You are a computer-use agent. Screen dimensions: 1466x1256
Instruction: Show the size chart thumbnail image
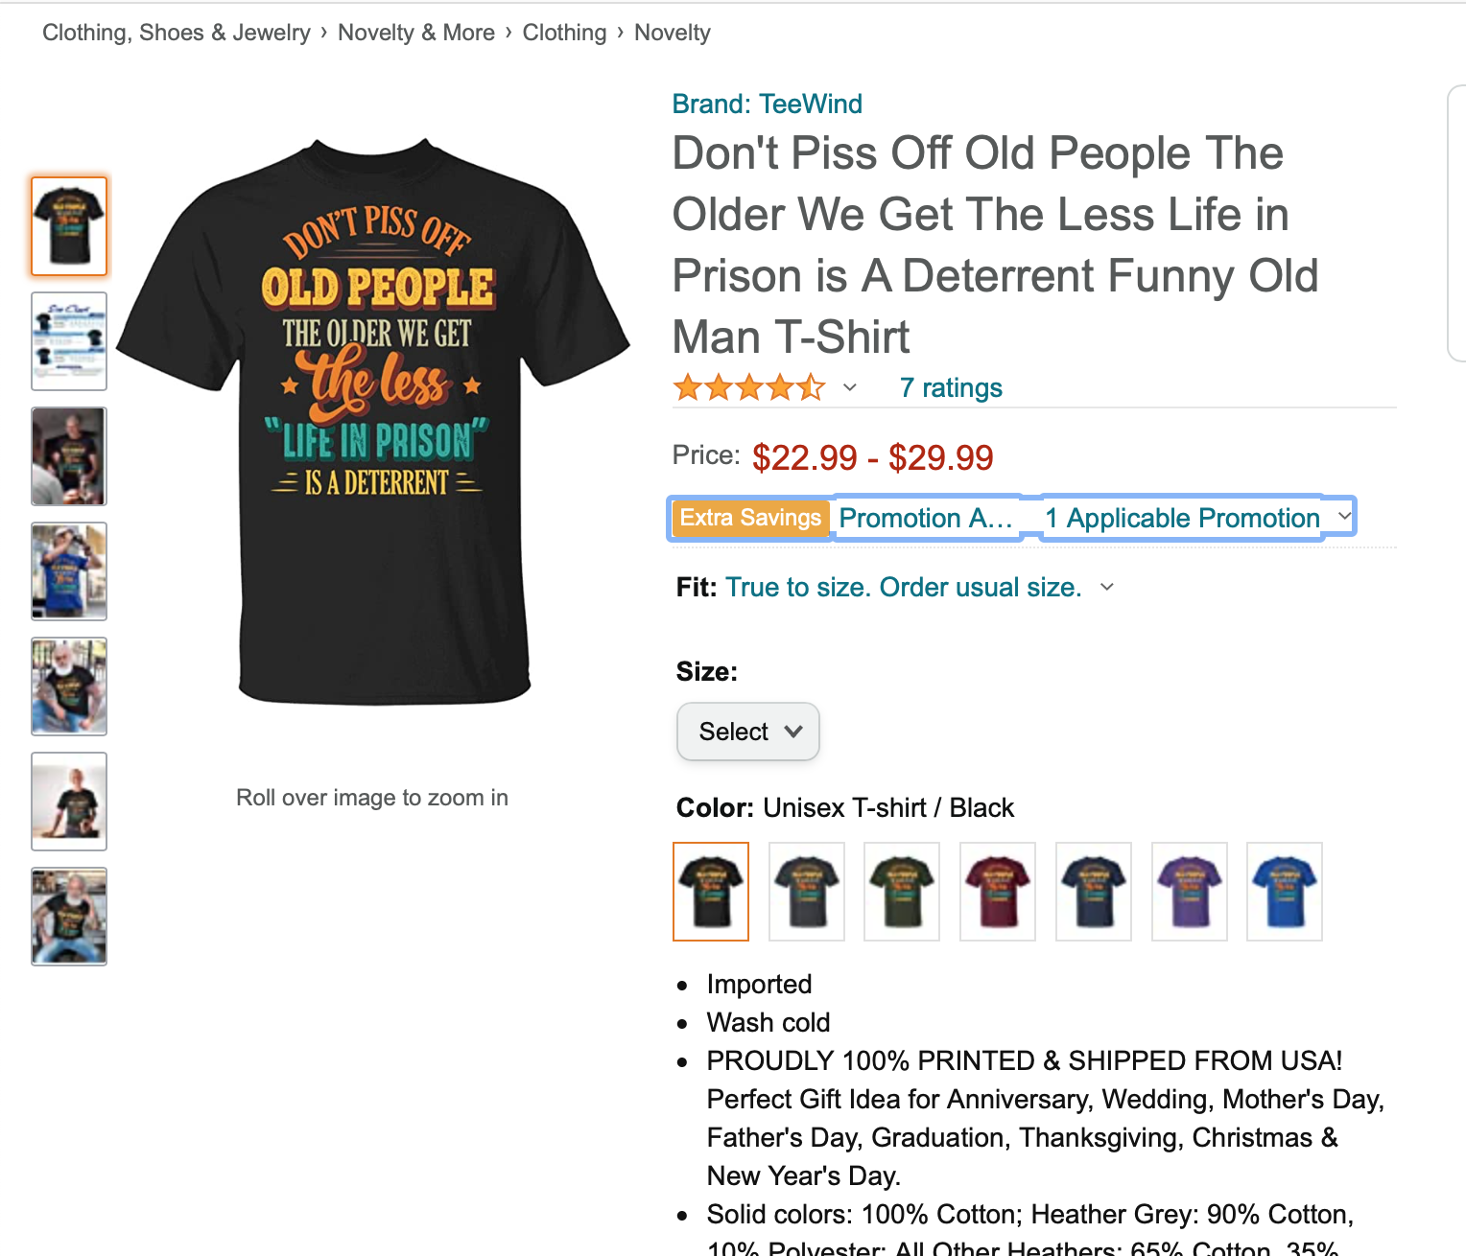coord(69,341)
